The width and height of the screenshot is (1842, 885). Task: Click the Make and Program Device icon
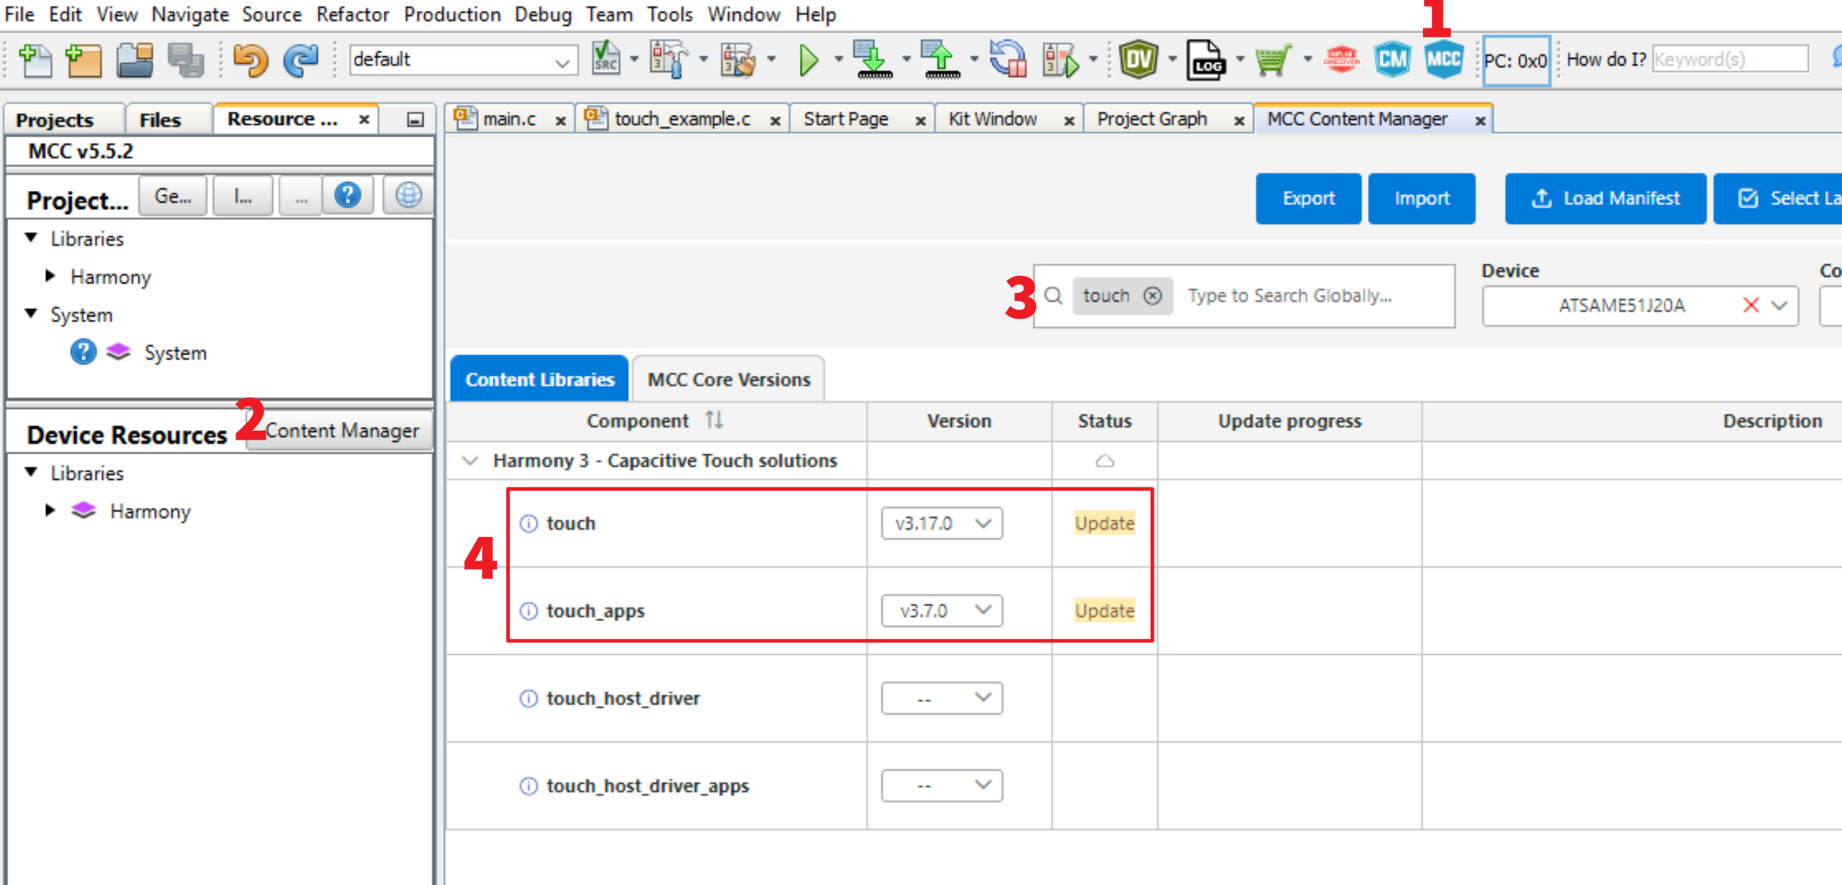pos(873,59)
